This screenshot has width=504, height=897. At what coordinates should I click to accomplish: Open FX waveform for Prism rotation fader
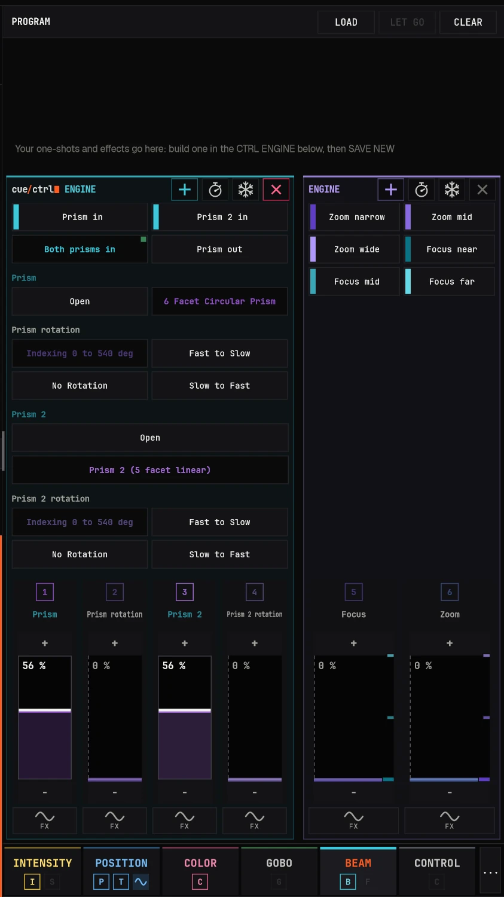(x=115, y=820)
